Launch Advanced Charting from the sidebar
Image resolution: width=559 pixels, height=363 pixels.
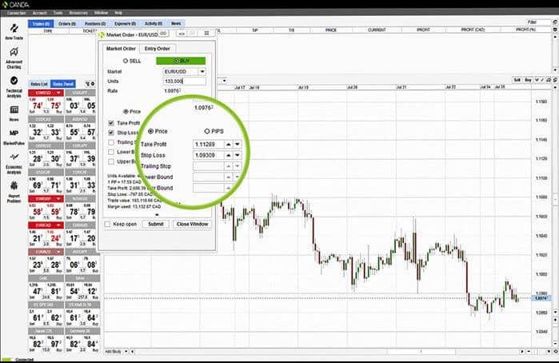coord(14,57)
